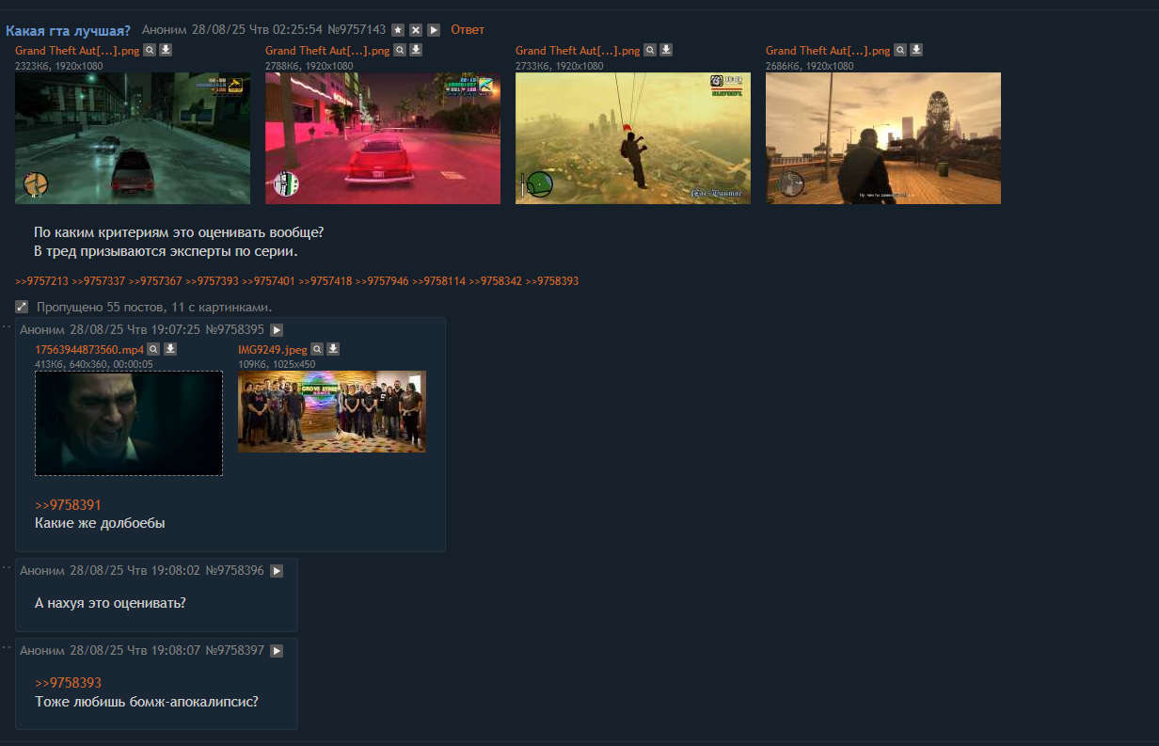Follow reply link >>9758114

(438, 281)
